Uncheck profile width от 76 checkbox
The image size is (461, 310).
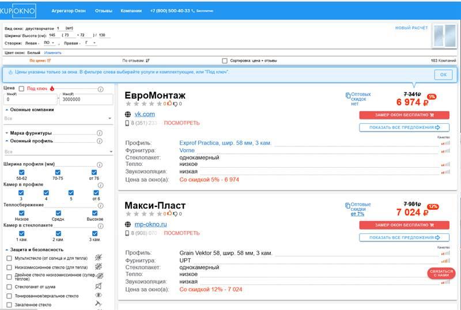tap(94, 172)
